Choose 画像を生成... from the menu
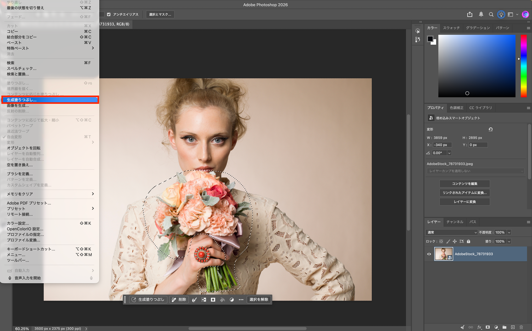The image size is (532, 331). click(49, 106)
